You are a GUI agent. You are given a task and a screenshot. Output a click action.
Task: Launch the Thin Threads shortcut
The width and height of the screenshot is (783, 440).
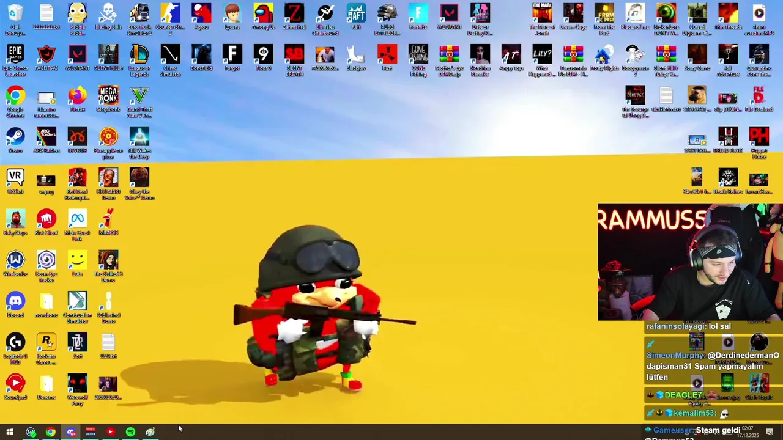(728, 16)
